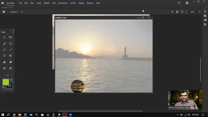This screenshot has height=117, width=208.
Task: Open the workspace switcher icon
Action: tap(179, 3)
